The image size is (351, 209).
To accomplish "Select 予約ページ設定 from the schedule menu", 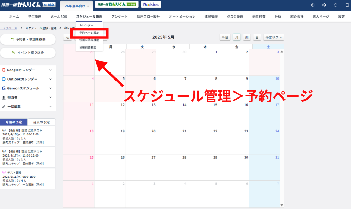I will tap(89, 33).
